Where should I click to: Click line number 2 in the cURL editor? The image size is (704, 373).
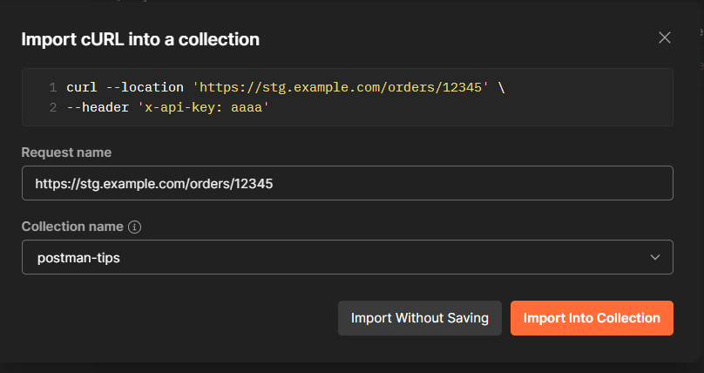point(52,107)
